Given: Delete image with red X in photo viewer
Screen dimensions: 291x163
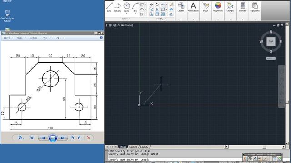Looking at the screenshot, I should pyautogui.click(x=89, y=138).
